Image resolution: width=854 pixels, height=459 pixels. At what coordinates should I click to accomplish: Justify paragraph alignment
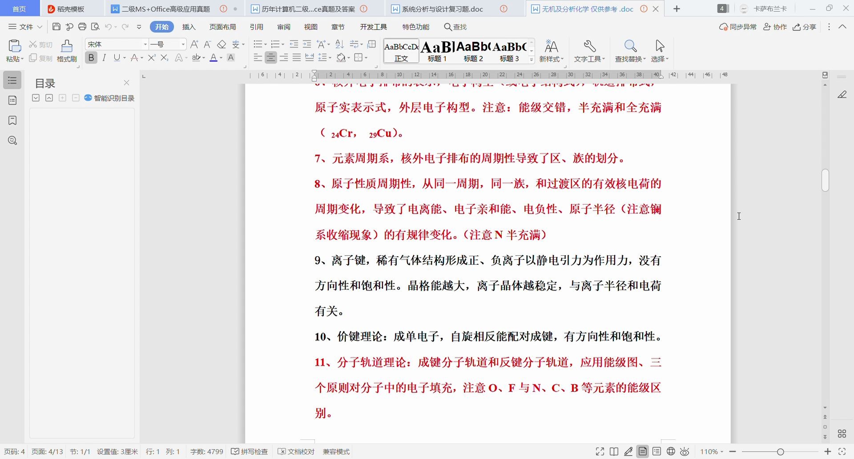click(297, 58)
